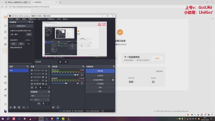Mute the 麦克风/Aux channel
The image size is (215, 121).
point(78,75)
